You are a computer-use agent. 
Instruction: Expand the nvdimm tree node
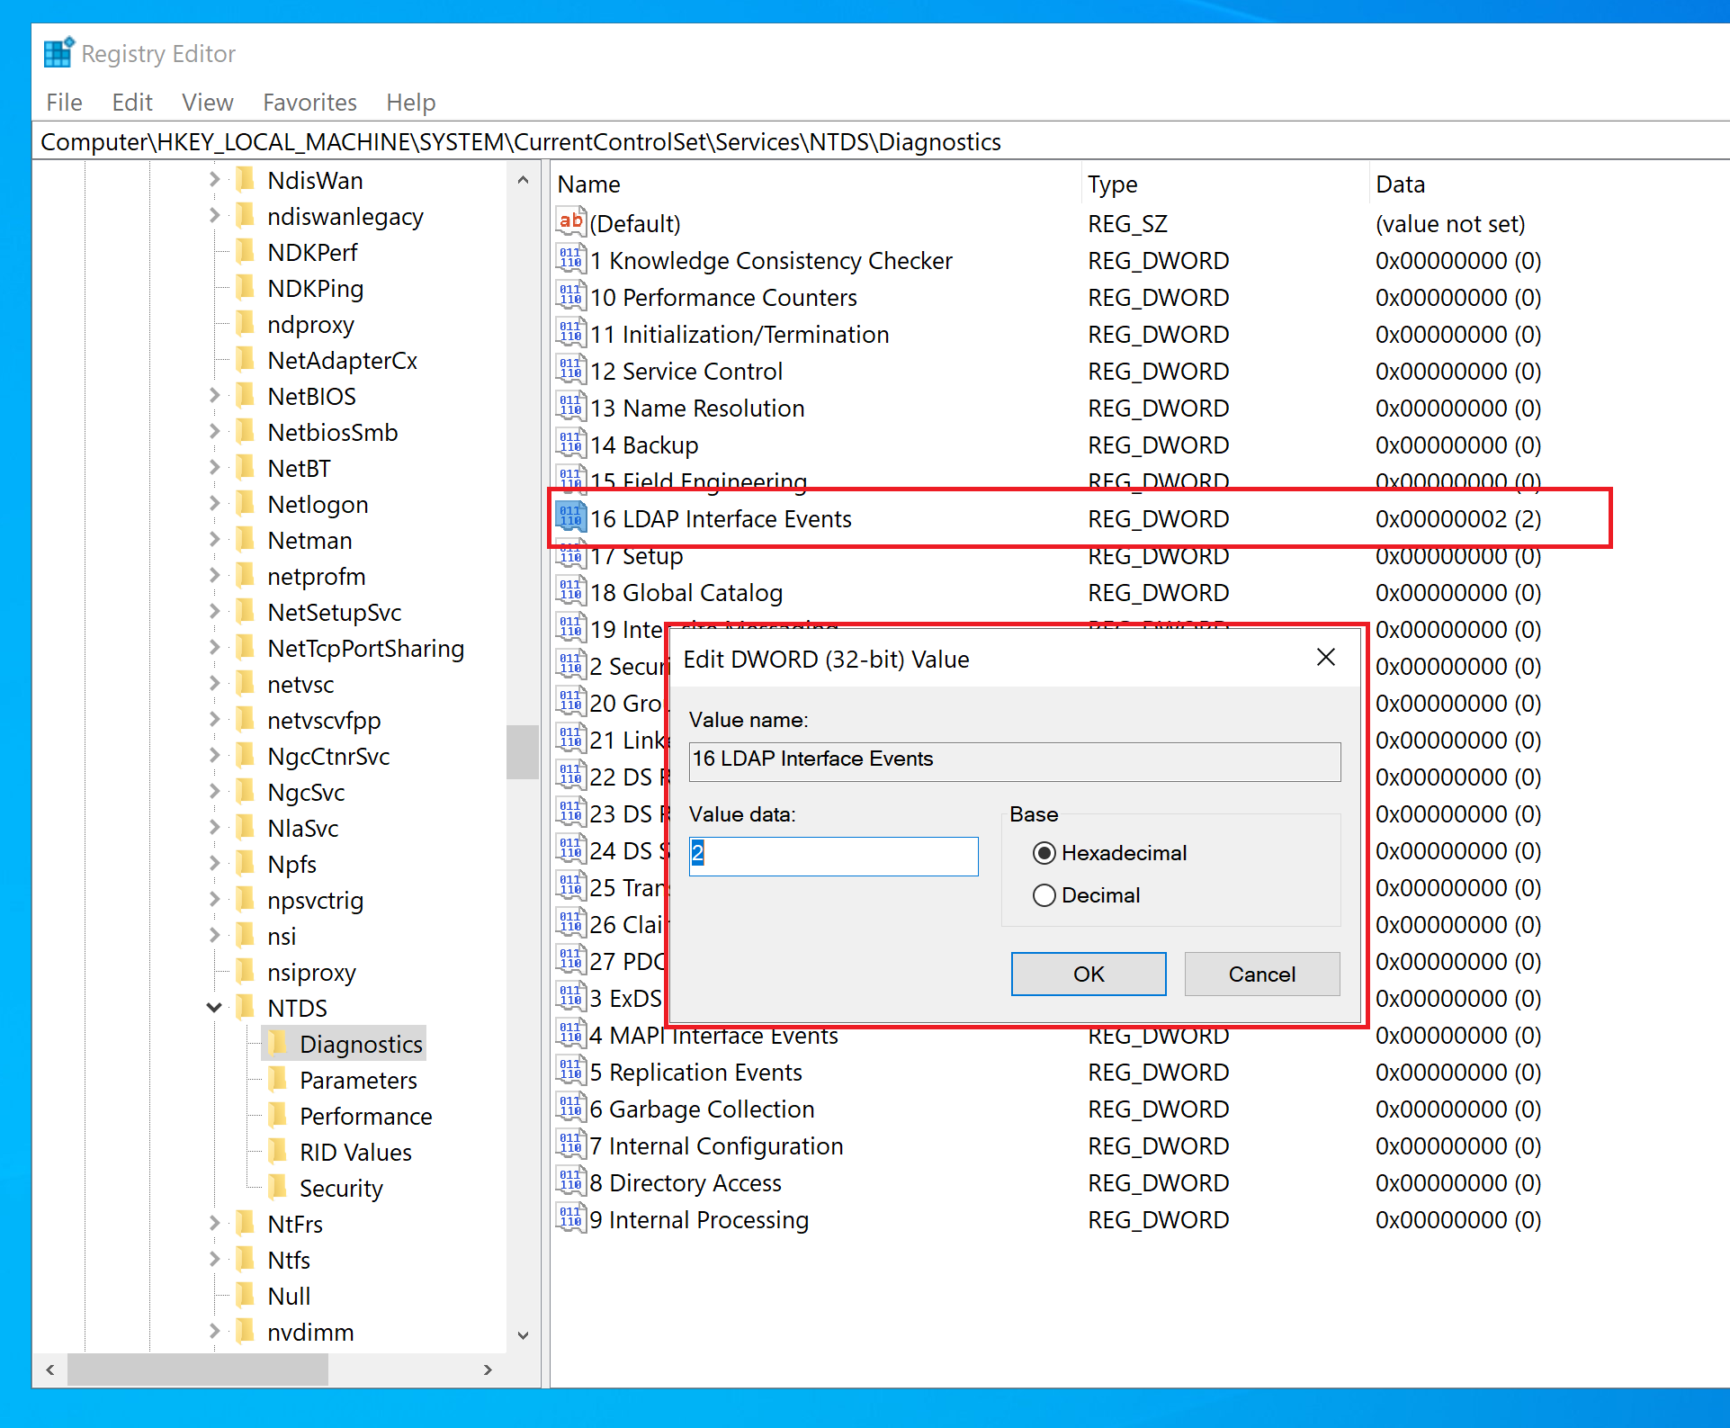point(214,1331)
